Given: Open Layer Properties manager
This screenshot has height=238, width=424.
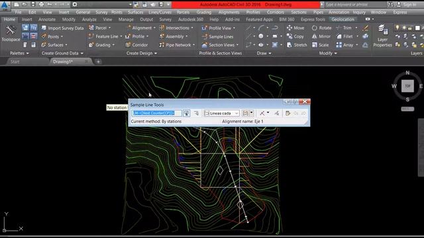Looking at the screenshot, I should tap(383, 36).
